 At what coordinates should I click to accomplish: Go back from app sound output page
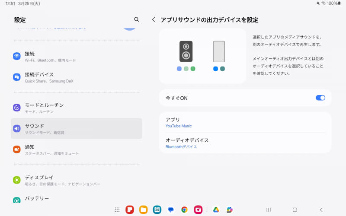point(154,19)
